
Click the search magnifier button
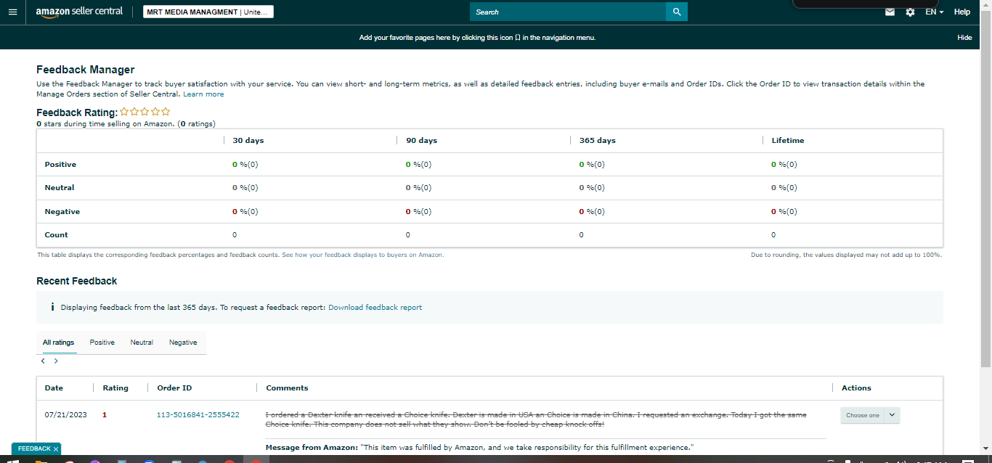(x=677, y=12)
